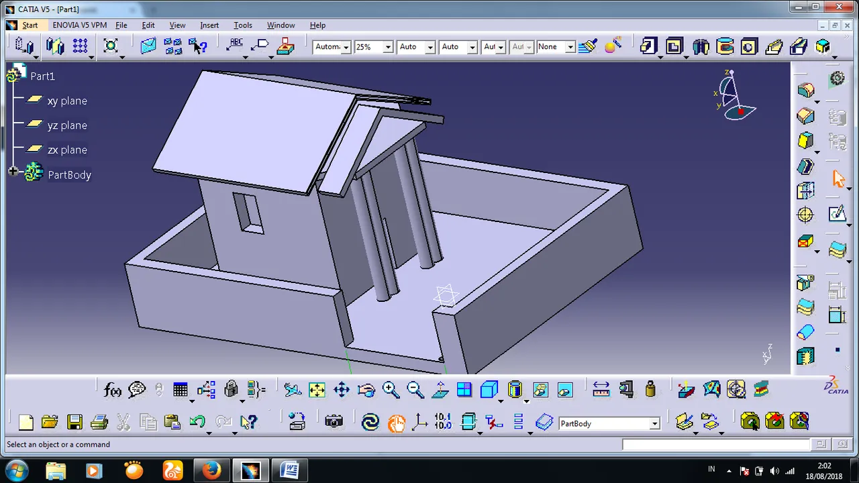Click the Zoom Out magnifier
This screenshot has width=859, height=483.
coord(415,390)
